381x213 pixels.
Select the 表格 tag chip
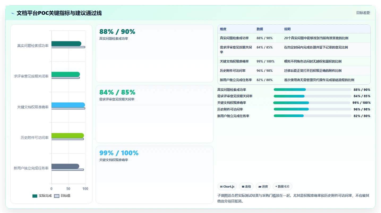coord(246,187)
